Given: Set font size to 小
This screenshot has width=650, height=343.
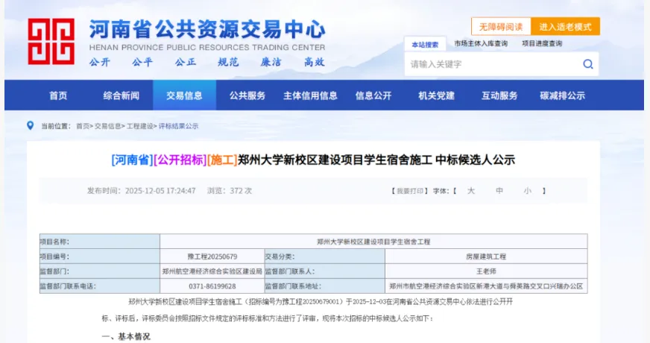Looking at the screenshot, I should click(527, 191).
